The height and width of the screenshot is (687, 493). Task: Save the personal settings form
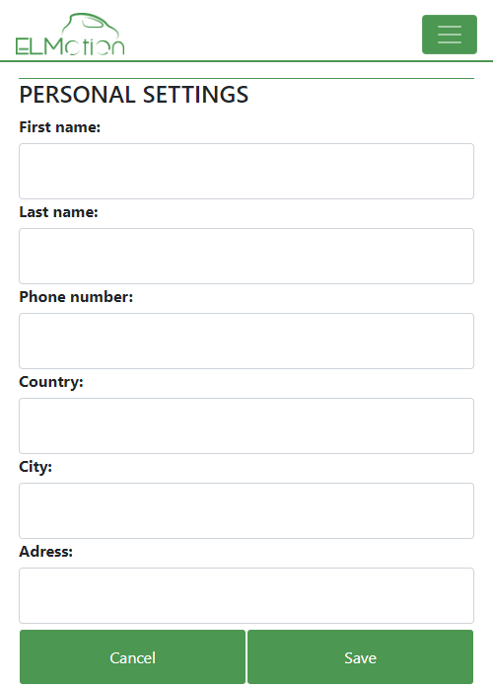pyautogui.click(x=360, y=657)
